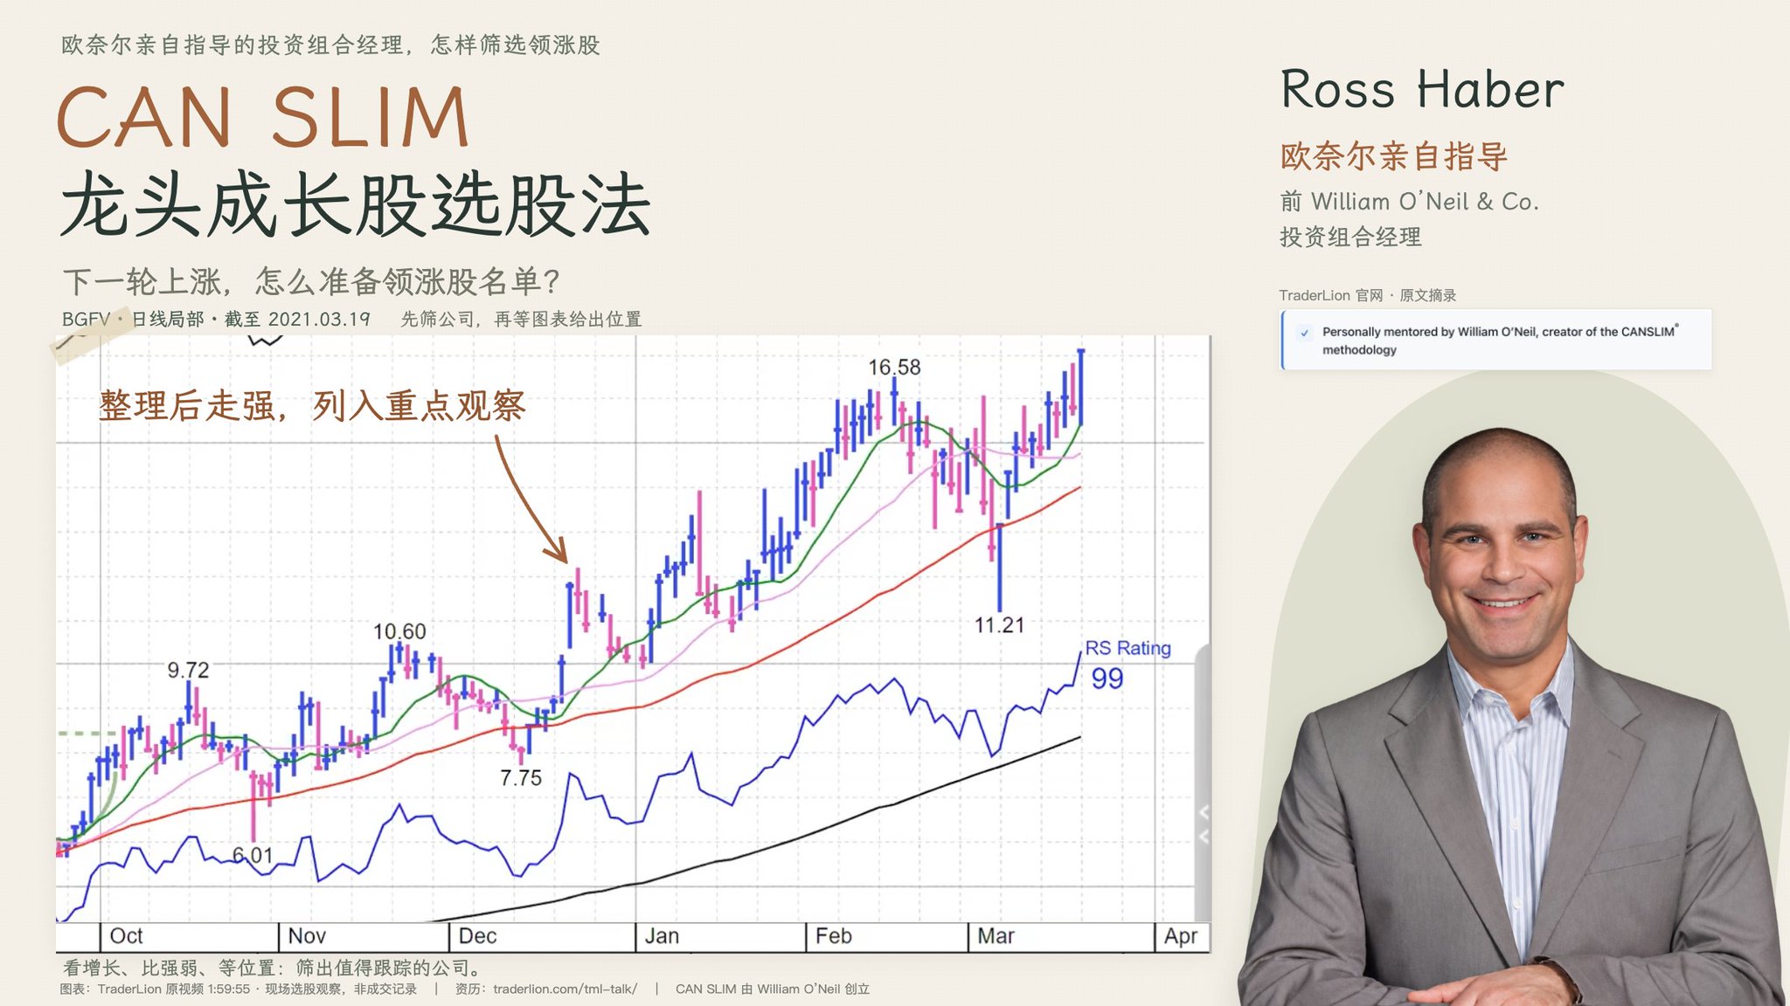Click the '9.72' price label on the chart
1790x1006 pixels.
(188, 670)
